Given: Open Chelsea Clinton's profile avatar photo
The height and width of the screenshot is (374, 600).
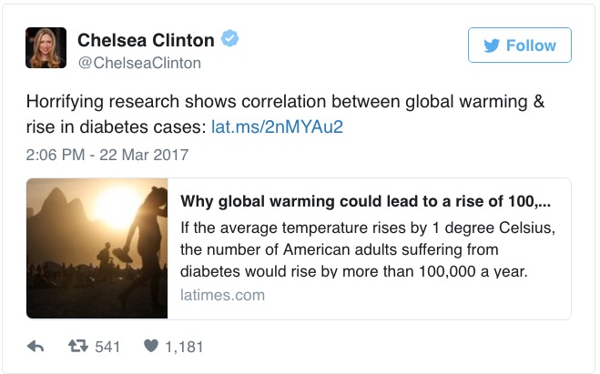Looking at the screenshot, I should pyautogui.click(x=45, y=48).
